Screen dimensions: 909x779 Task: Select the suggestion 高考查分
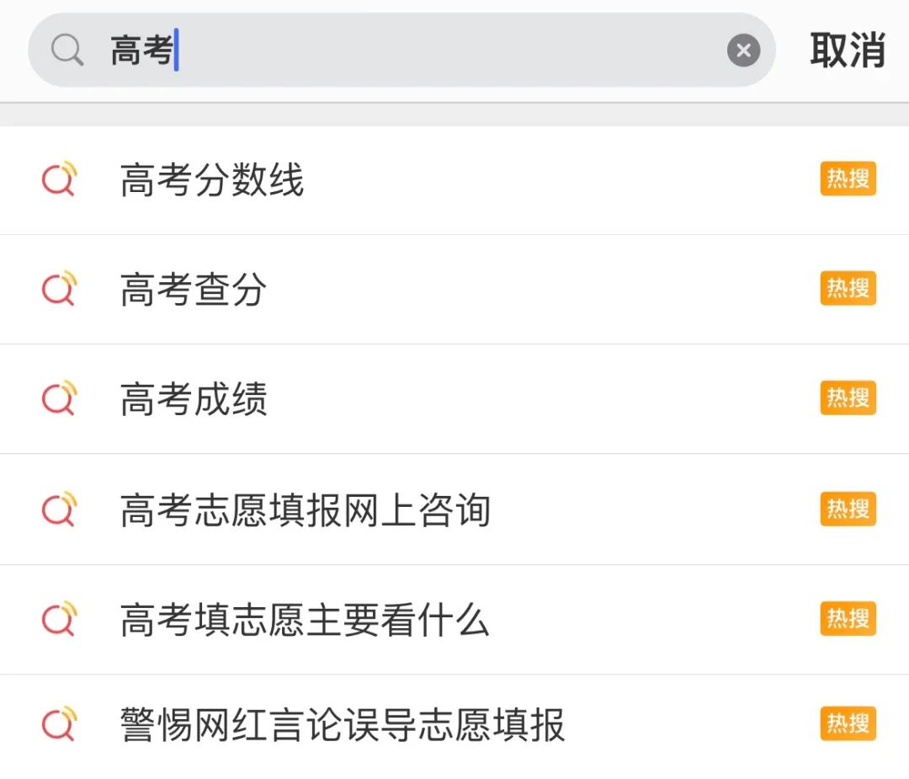[x=191, y=289]
